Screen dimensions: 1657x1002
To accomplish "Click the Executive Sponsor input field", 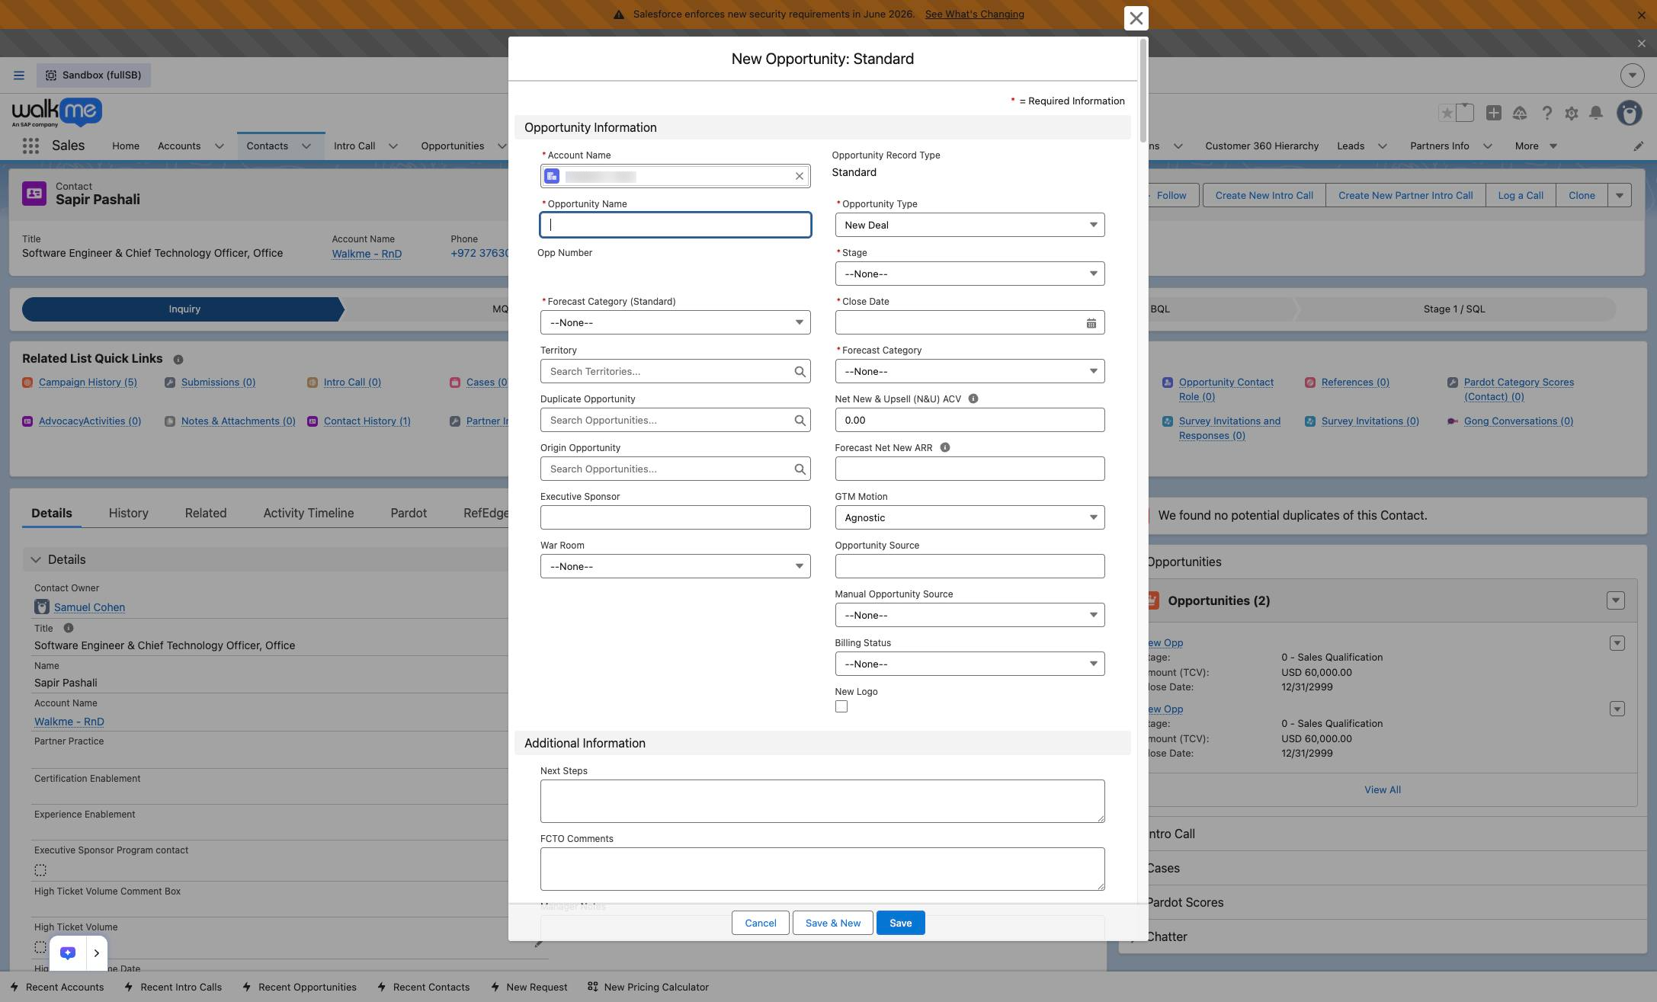I will [675, 517].
